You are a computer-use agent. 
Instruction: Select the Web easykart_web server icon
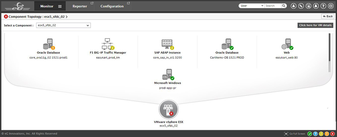[287, 44]
